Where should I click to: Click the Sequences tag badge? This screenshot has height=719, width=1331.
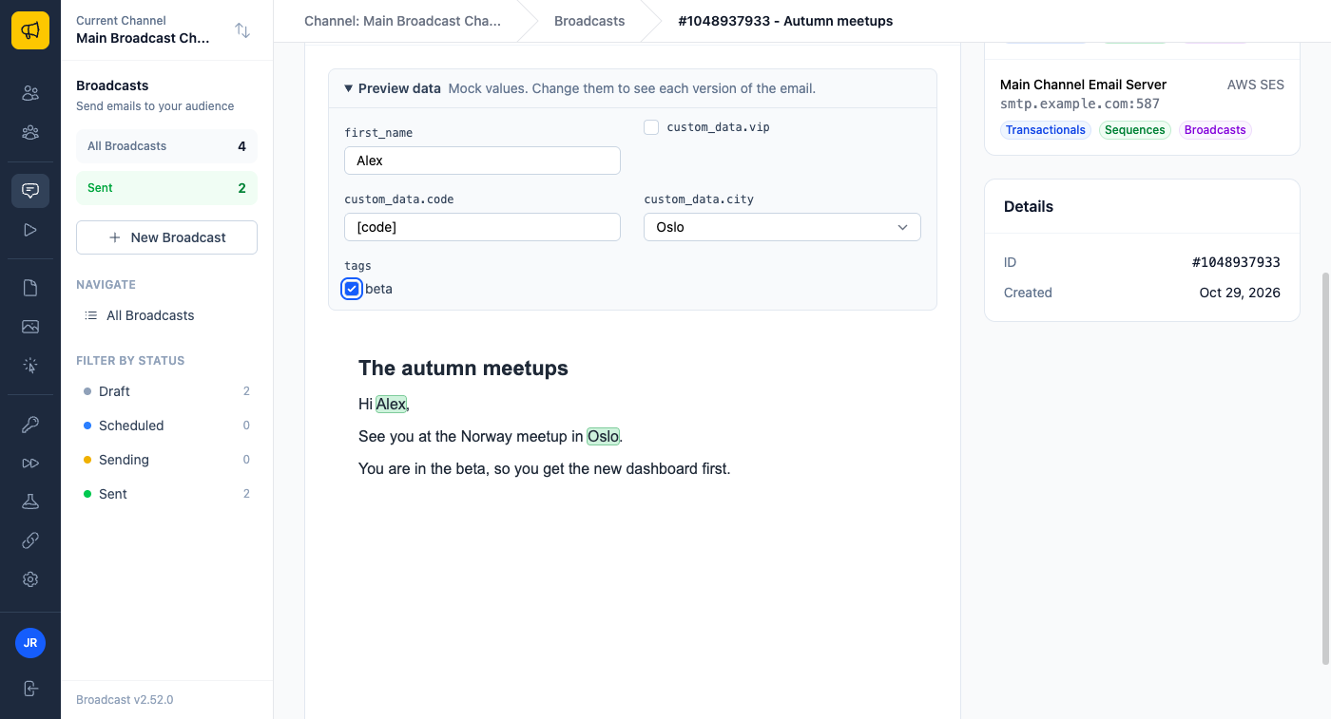(1135, 130)
